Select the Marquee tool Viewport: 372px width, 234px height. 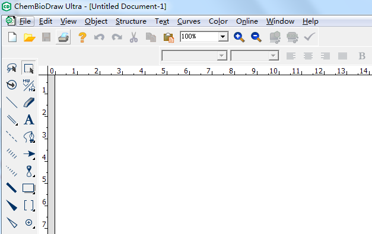[28, 68]
